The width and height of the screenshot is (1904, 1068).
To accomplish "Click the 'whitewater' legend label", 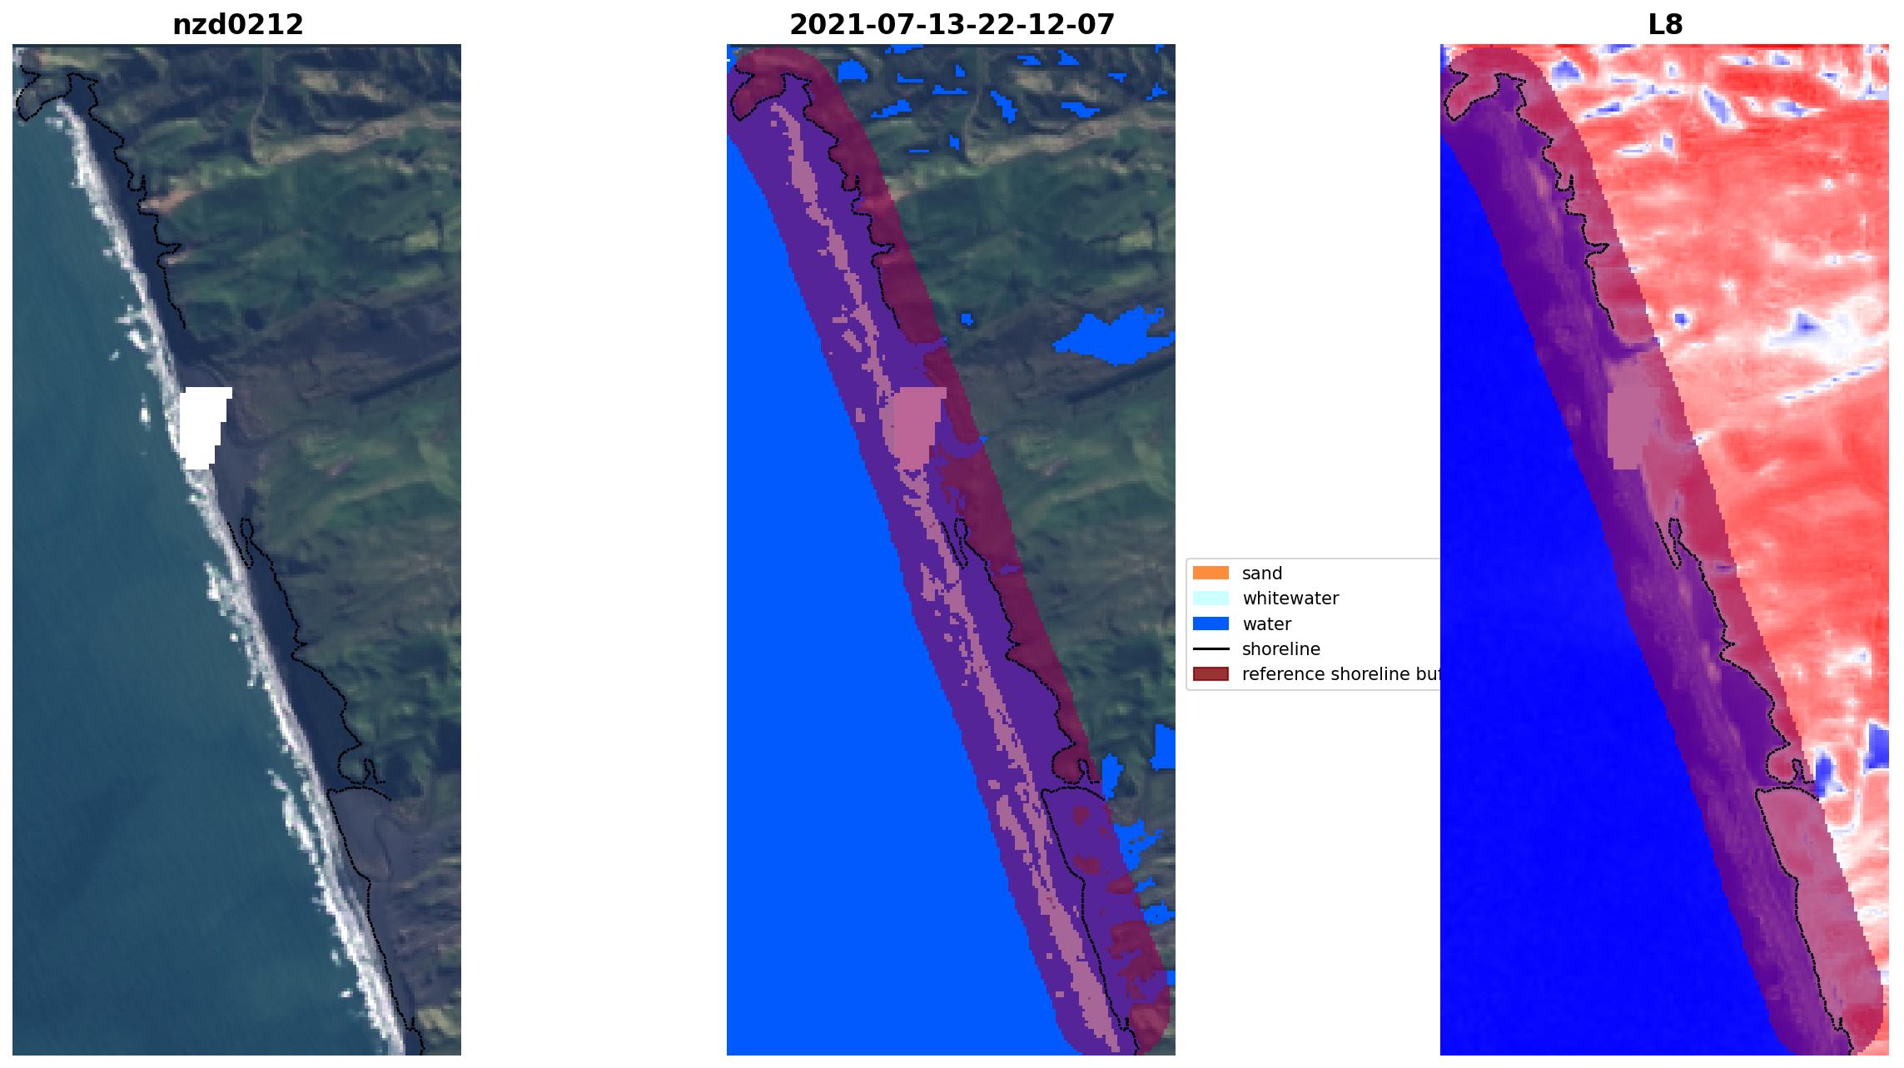I will (1290, 598).
